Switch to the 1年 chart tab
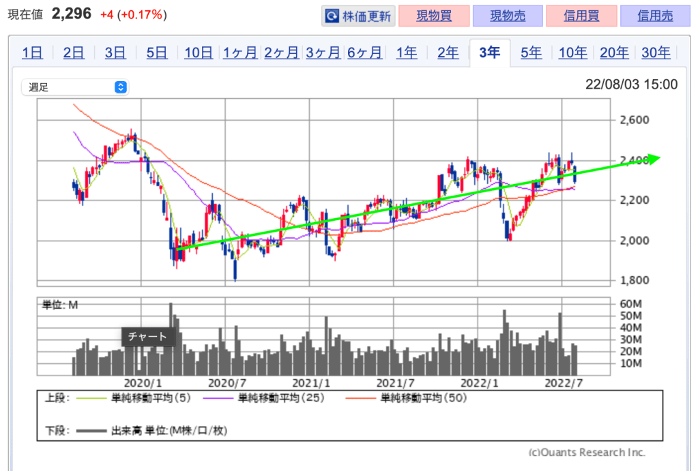The image size is (698, 471). click(x=407, y=53)
